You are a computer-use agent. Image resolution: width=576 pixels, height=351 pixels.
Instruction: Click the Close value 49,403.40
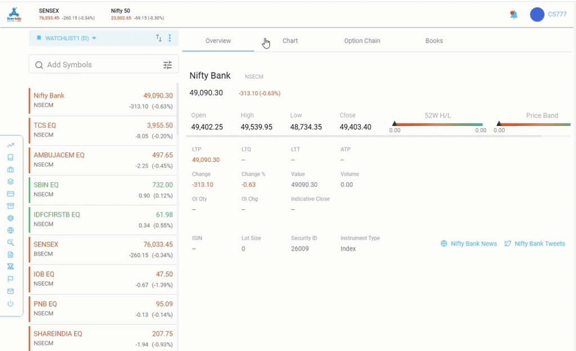click(355, 127)
